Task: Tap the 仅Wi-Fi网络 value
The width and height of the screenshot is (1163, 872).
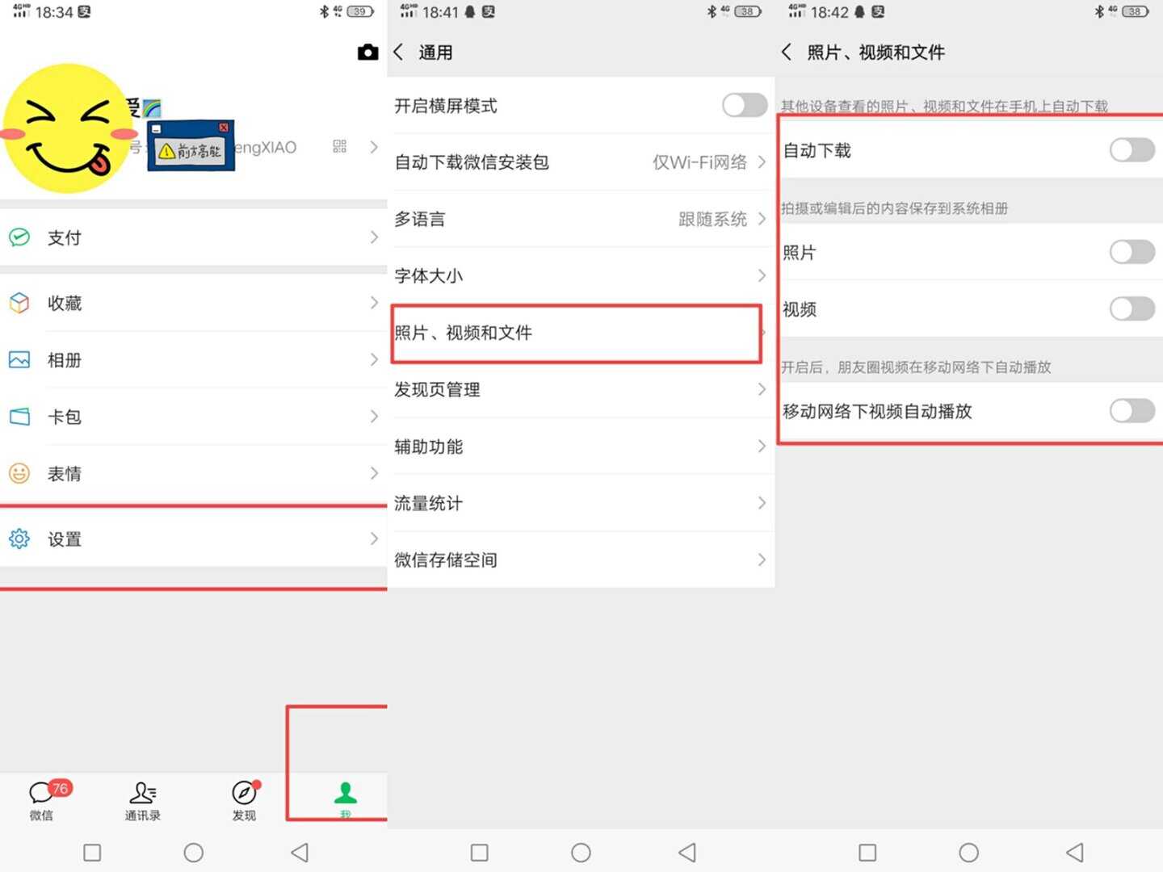Action: [x=699, y=162]
